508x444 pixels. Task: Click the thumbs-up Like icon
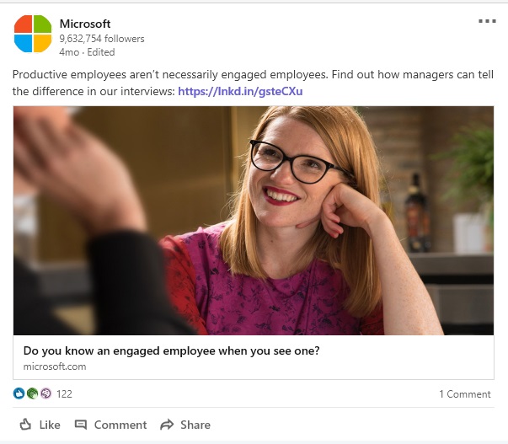(25, 425)
